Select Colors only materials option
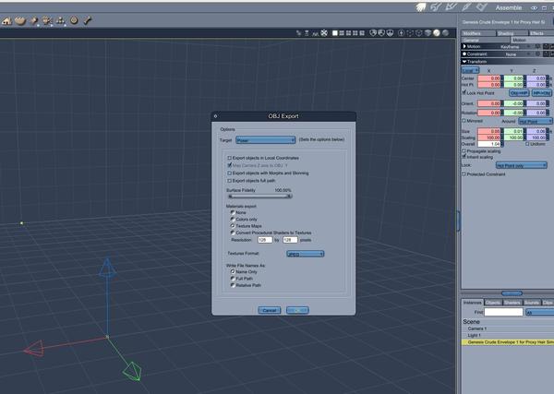Screen dimensions: 554x394 [233, 220]
